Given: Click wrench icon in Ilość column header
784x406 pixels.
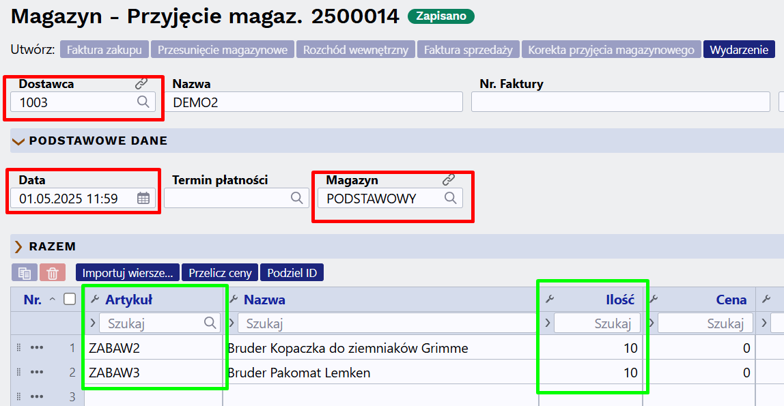Looking at the screenshot, I should (x=550, y=299).
